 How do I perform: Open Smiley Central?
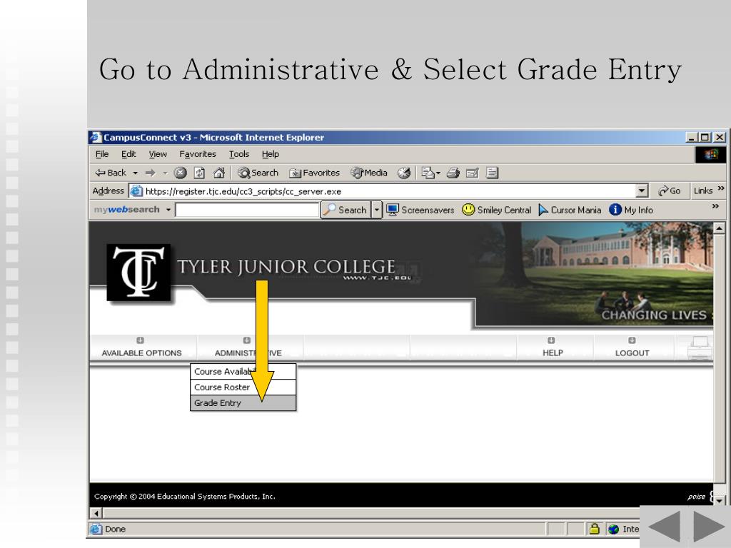(497, 210)
